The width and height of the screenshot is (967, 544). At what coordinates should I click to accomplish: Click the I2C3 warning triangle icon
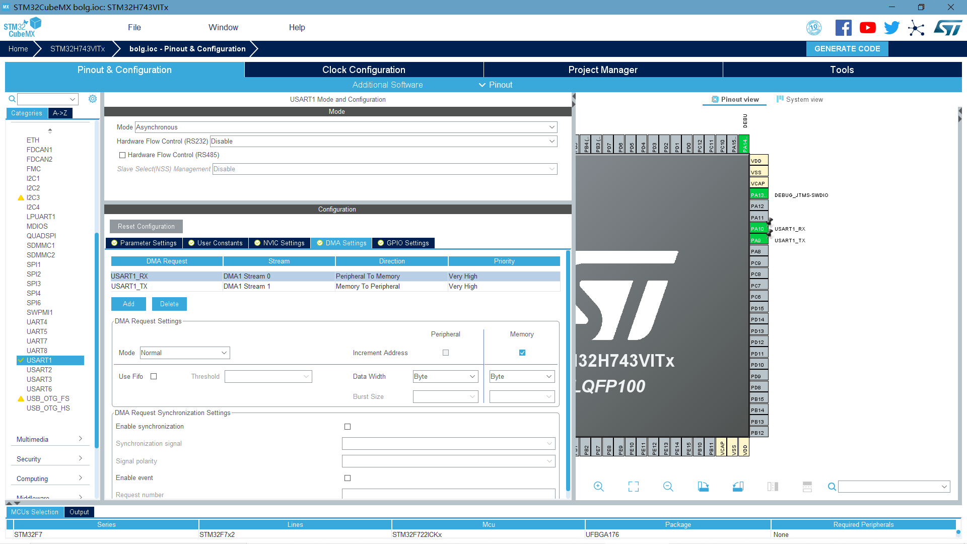pos(21,197)
